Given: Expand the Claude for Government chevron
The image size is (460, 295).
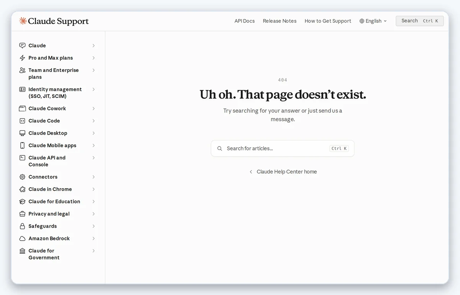Looking at the screenshot, I should [x=94, y=251].
